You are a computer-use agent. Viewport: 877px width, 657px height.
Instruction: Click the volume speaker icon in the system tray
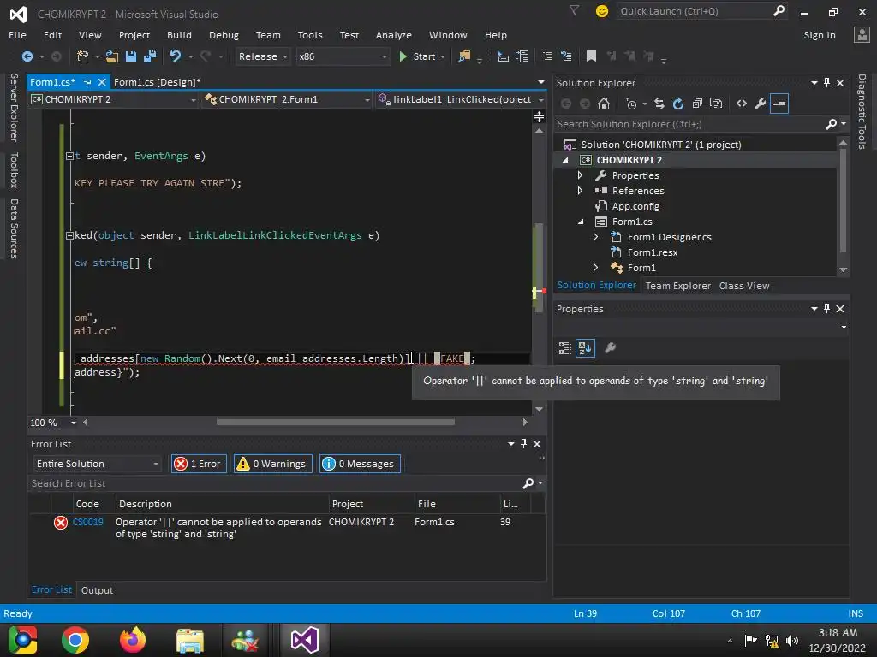pyautogui.click(x=792, y=640)
